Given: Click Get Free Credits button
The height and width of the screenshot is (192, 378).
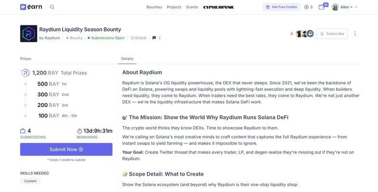Looking at the screenshot, I should (x=281, y=7).
